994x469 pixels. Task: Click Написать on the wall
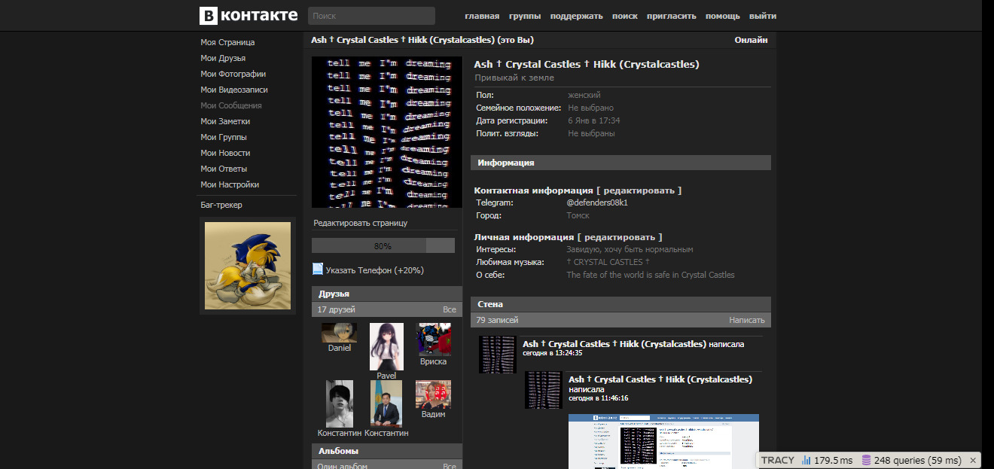tap(747, 320)
